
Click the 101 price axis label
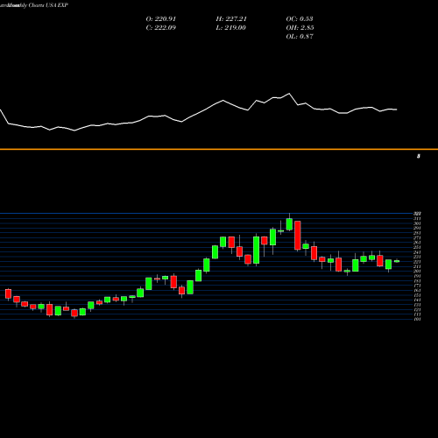pos(417,319)
